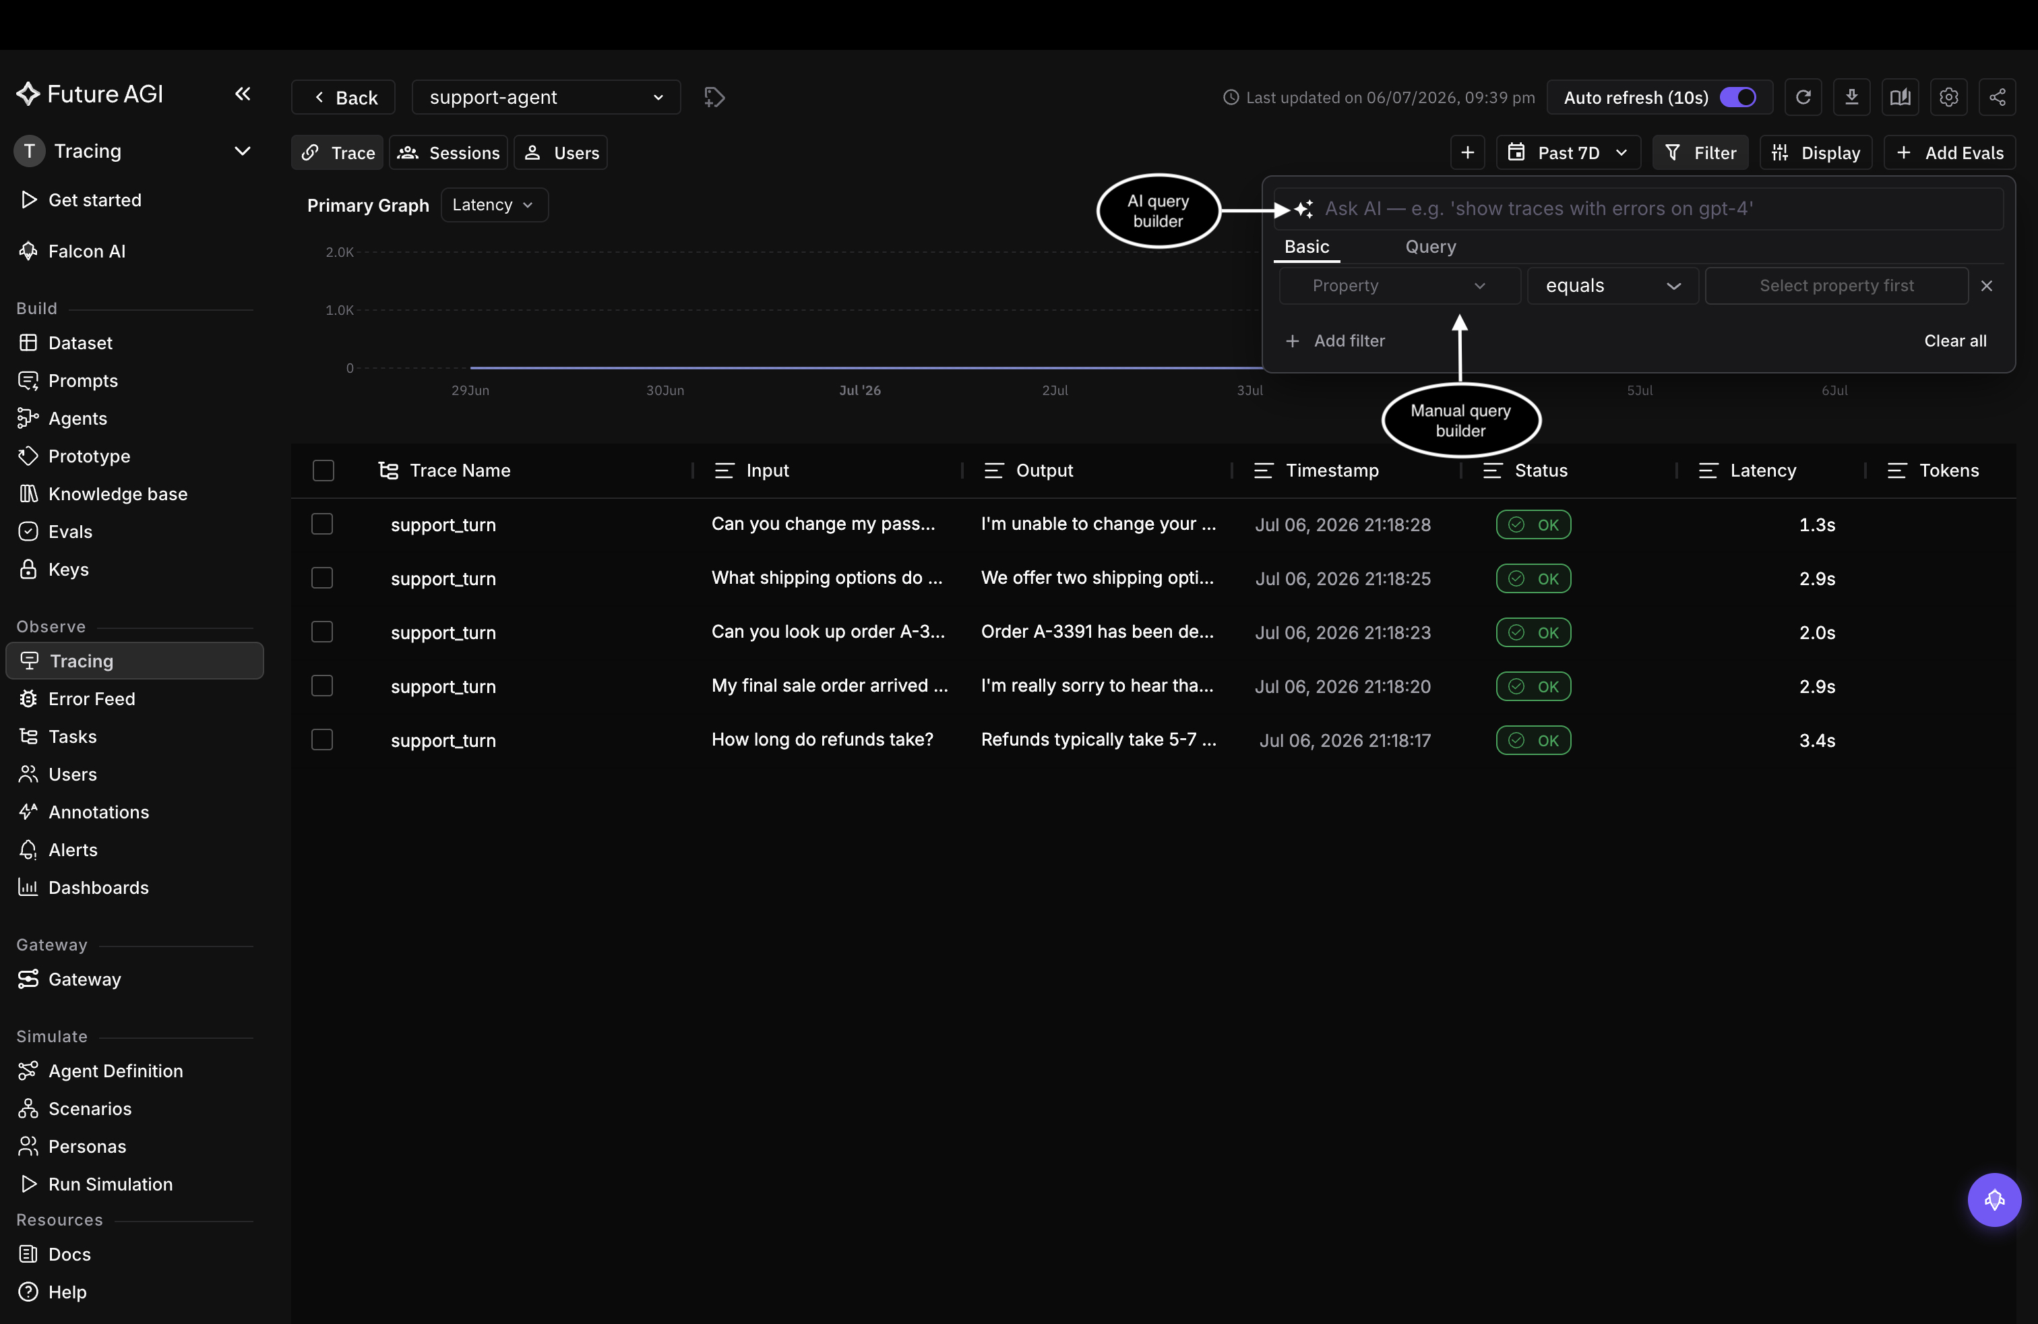Open Keys page
This screenshot has height=1324, width=2038.
[x=69, y=569]
